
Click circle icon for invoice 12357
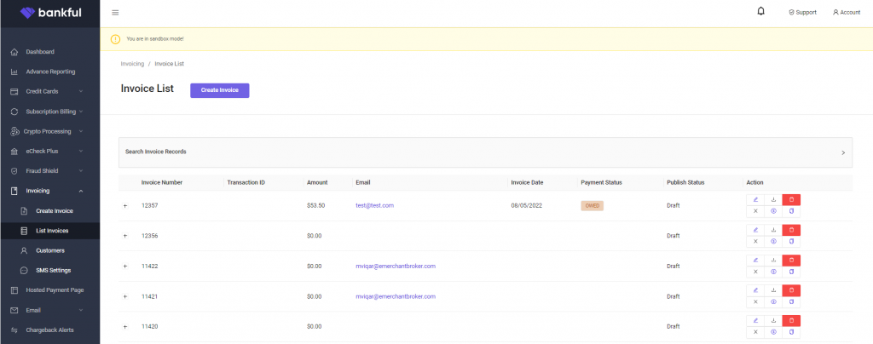[x=773, y=211]
